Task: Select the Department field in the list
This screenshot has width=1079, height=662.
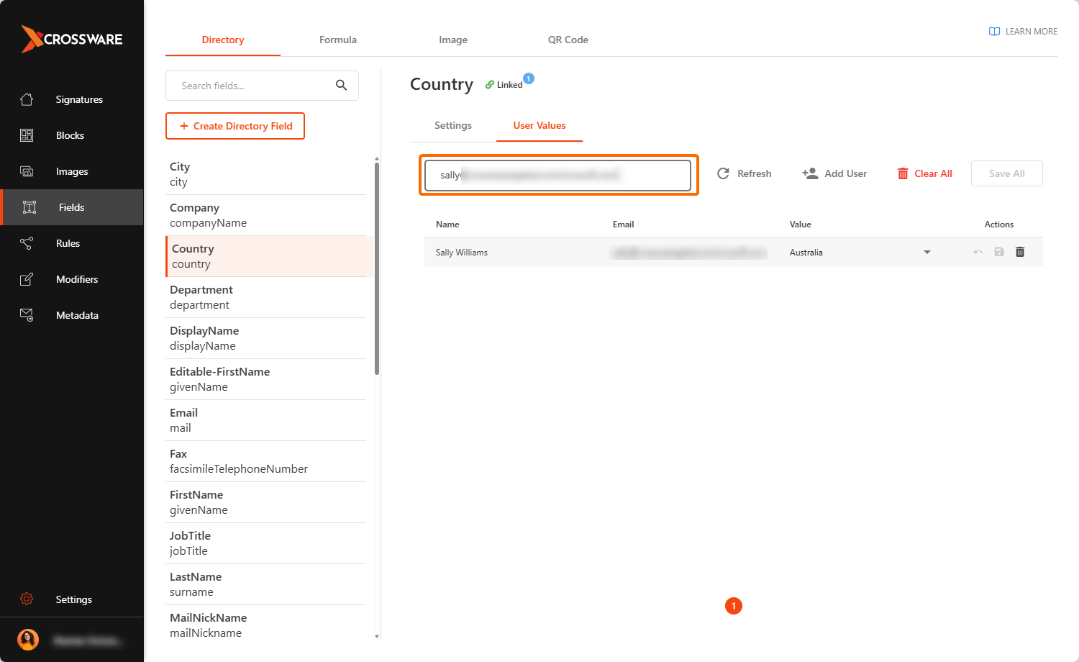Action: tap(265, 297)
